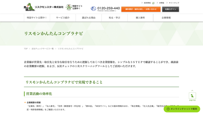The image size is (203, 114).
Task: Click the business hours text 平日9:00-18:00
Action: pos(107,11)
